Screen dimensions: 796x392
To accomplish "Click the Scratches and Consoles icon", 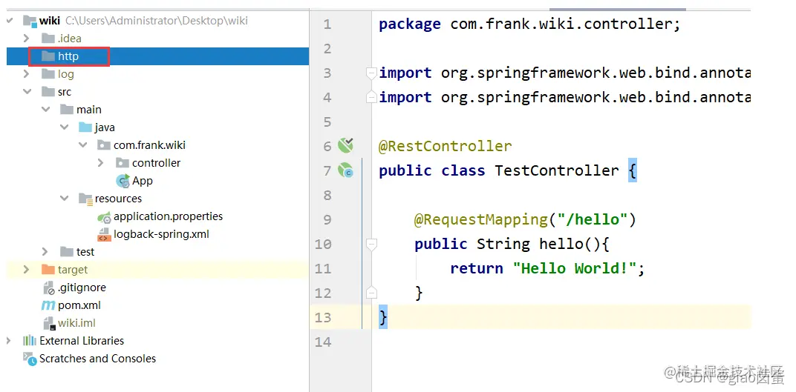I will pyautogui.click(x=30, y=359).
